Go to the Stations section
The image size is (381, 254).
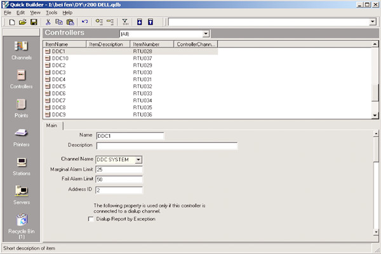tap(21, 164)
